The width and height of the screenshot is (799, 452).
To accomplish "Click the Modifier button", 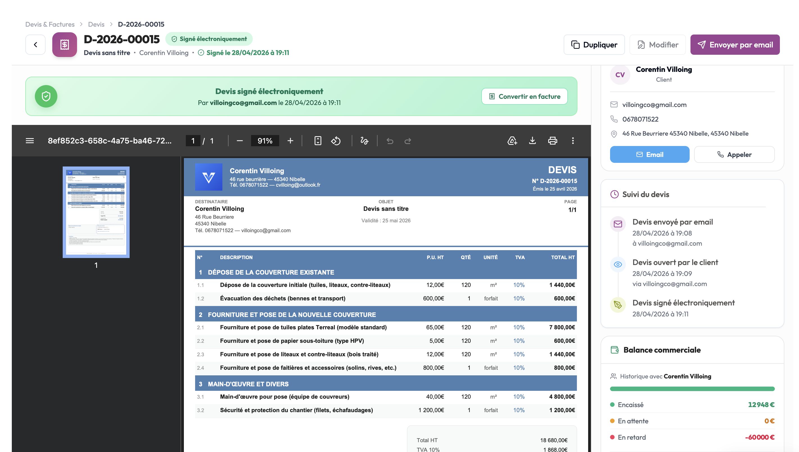I will [658, 45].
